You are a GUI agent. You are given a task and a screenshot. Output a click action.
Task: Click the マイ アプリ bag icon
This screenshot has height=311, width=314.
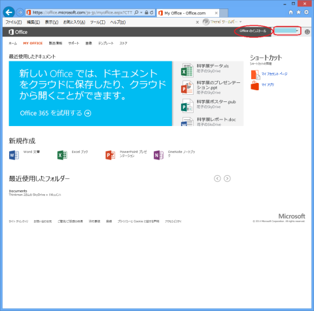255,86
